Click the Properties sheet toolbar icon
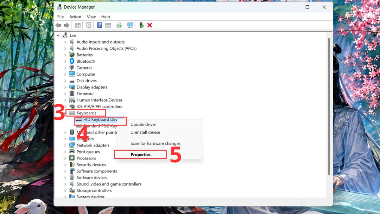 coord(89,25)
